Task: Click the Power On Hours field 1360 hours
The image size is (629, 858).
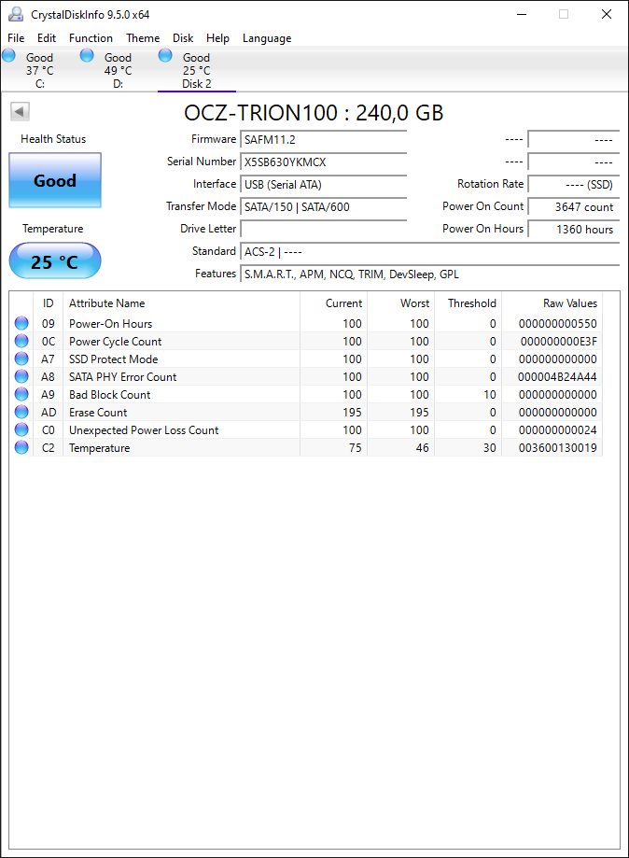Action: (x=573, y=230)
